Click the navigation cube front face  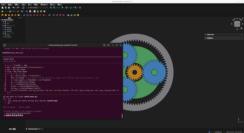click(x=237, y=24)
